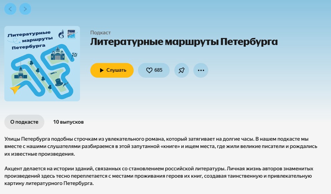
Task: Go forward using the right arrow
Action: click(x=25, y=9)
